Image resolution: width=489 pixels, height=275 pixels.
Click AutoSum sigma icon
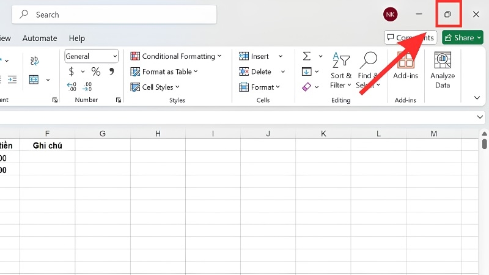click(x=307, y=56)
